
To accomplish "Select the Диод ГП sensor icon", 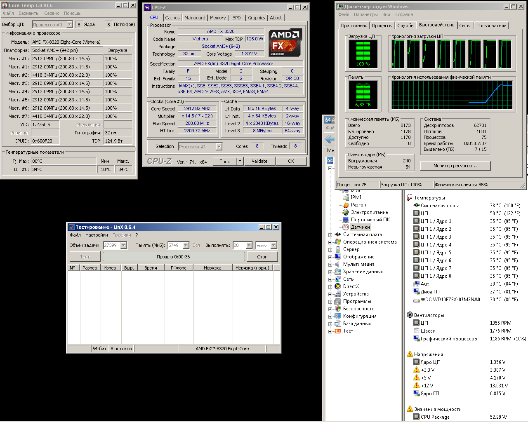I will (x=417, y=292).
